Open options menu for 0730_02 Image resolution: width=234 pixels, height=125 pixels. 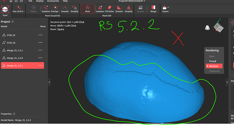tap(40, 42)
